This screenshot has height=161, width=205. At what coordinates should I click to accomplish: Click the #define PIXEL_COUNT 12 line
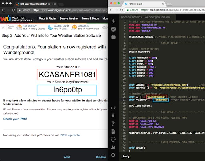[x=144, y=124]
